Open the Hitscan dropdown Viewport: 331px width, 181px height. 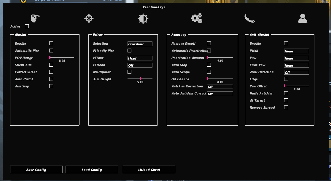(x=140, y=65)
